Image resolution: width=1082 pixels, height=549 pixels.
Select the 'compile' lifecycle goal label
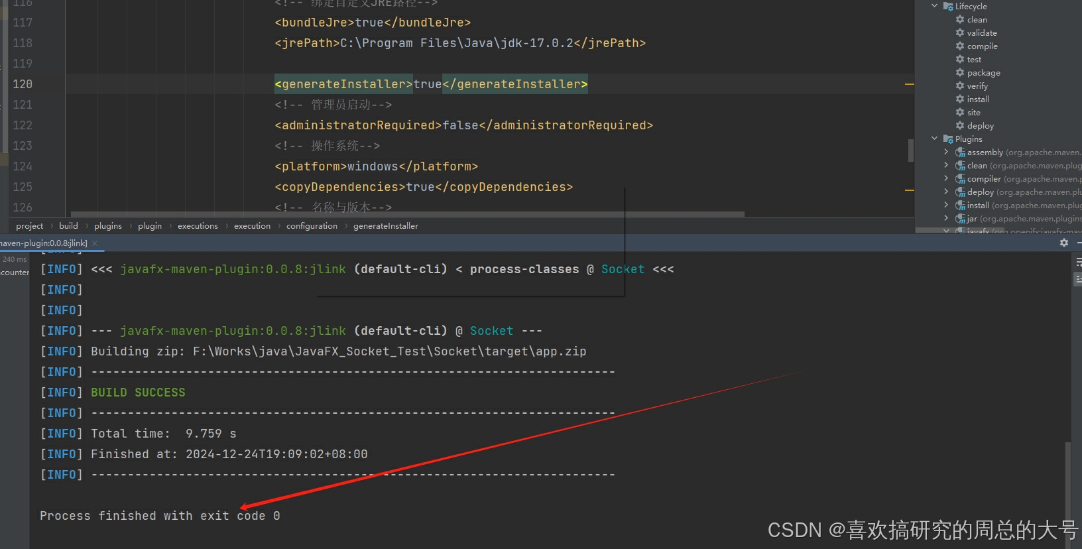coord(983,46)
